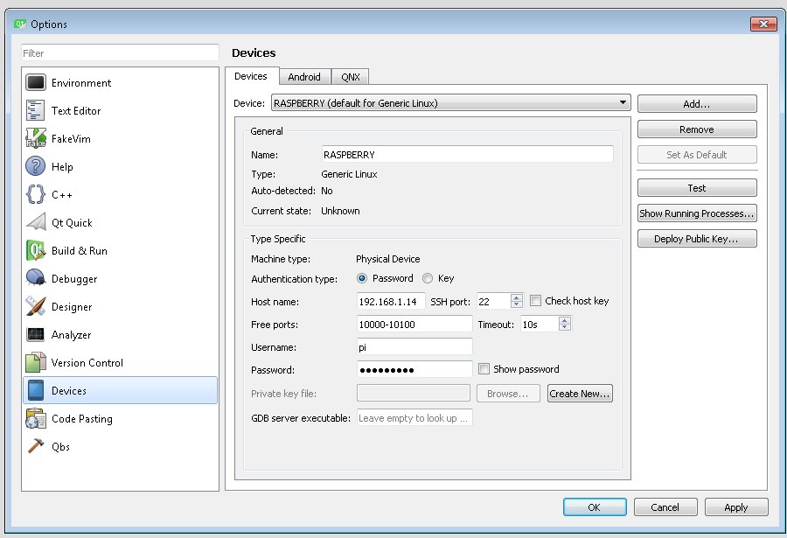Click the Add... button
The height and width of the screenshot is (538, 787).
[x=697, y=104]
